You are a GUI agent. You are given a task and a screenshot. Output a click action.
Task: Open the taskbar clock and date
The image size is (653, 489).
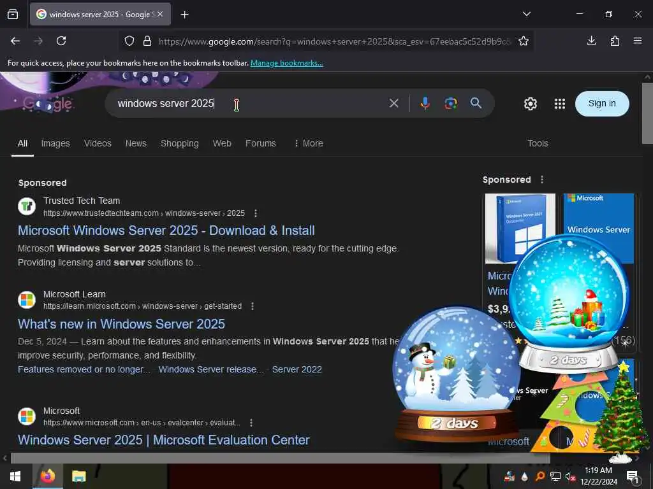(x=598, y=476)
